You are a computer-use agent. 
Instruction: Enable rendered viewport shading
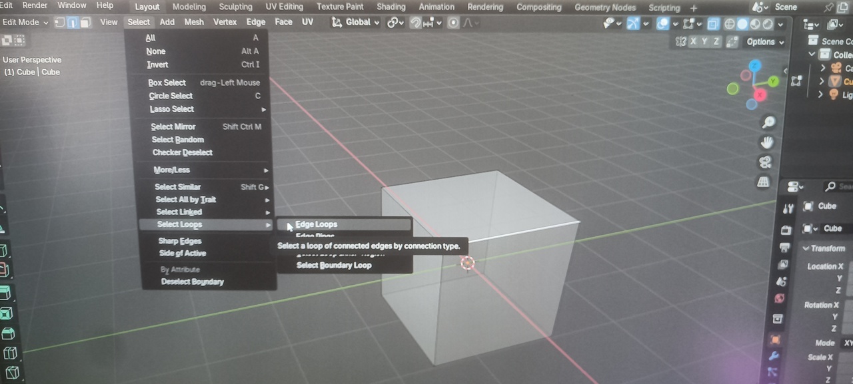coord(768,24)
